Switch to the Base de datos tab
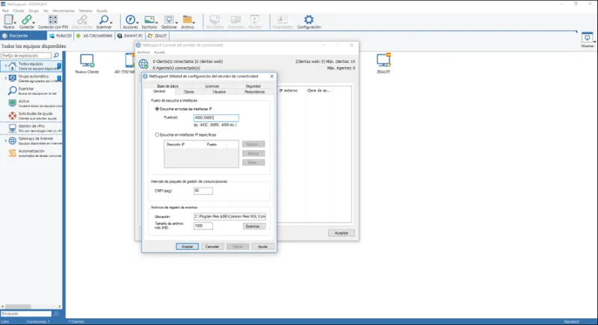Screen dimensions: 598x325 coord(167,86)
